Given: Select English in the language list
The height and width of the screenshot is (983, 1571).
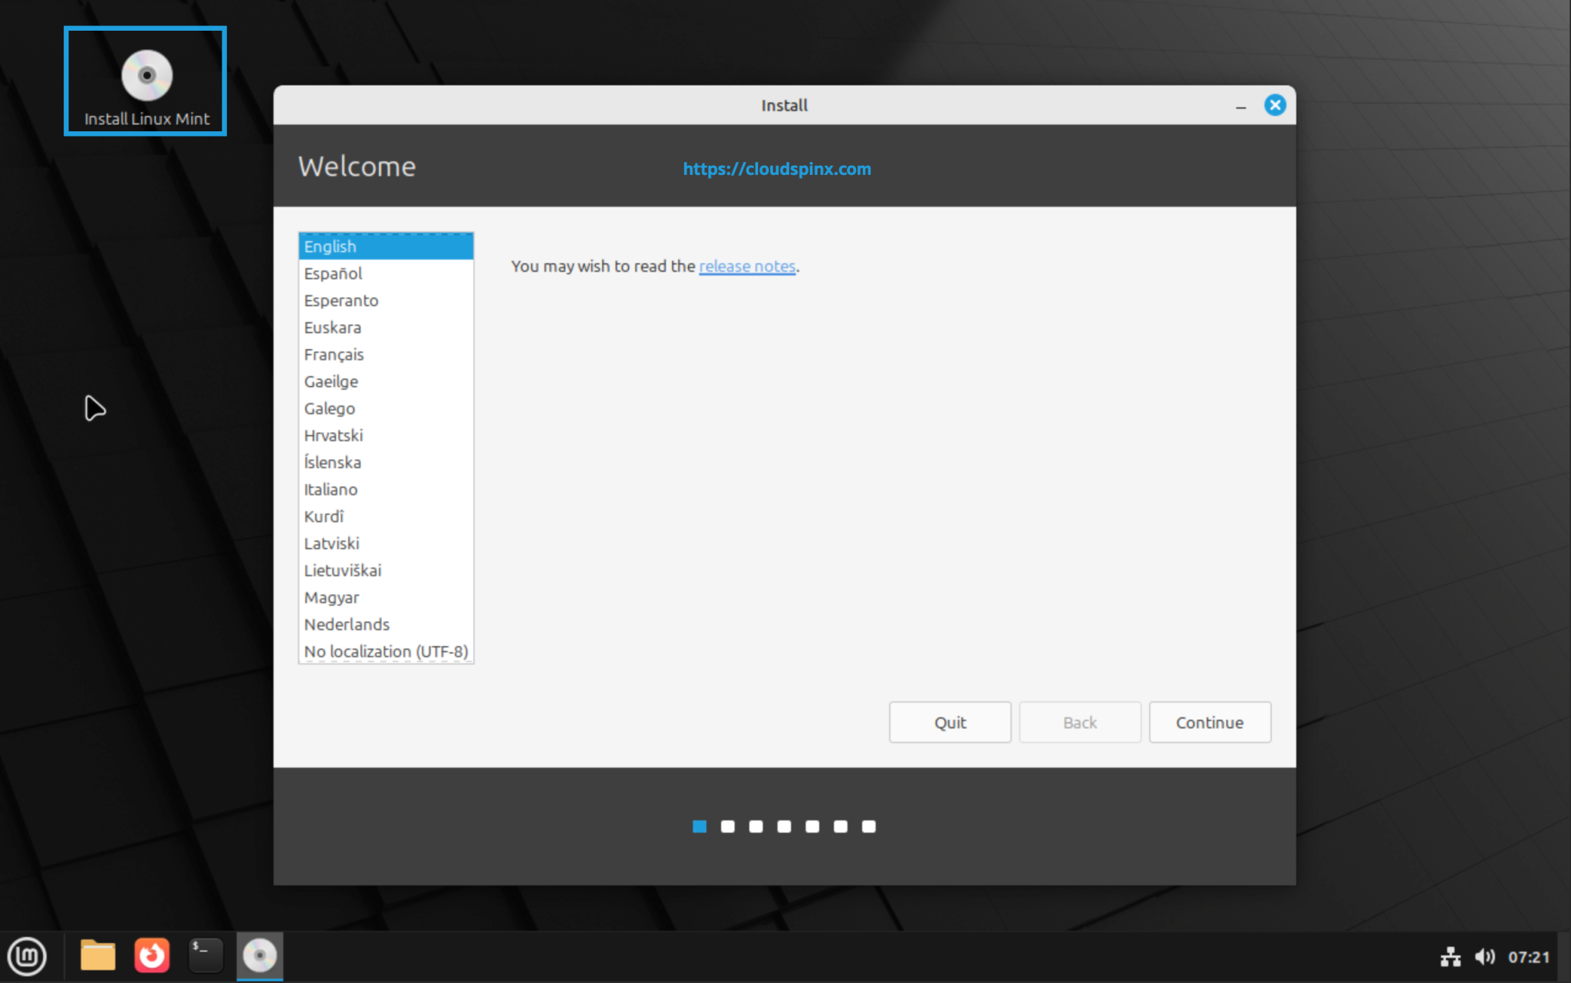Looking at the screenshot, I should [x=330, y=246].
